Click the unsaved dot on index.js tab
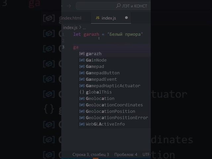Viewport: 212px width, 159px height. tap(126, 18)
